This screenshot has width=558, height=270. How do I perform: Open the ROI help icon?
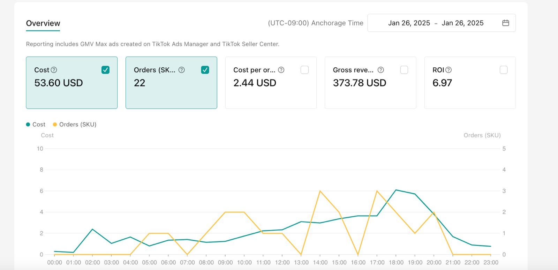(x=448, y=70)
